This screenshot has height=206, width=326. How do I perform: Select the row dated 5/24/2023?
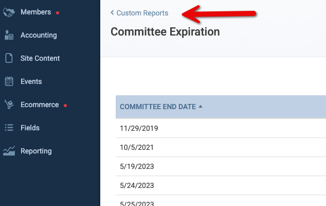point(221,185)
